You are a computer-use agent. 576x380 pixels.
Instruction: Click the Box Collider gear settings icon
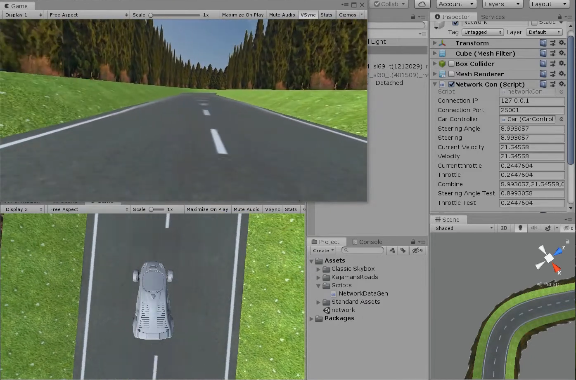pos(562,64)
